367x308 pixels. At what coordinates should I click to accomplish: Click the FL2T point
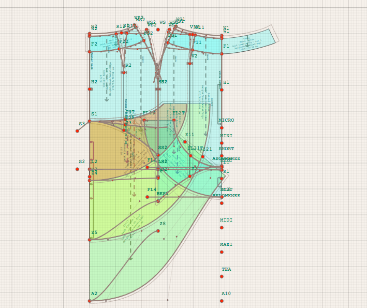click(x=173, y=120)
